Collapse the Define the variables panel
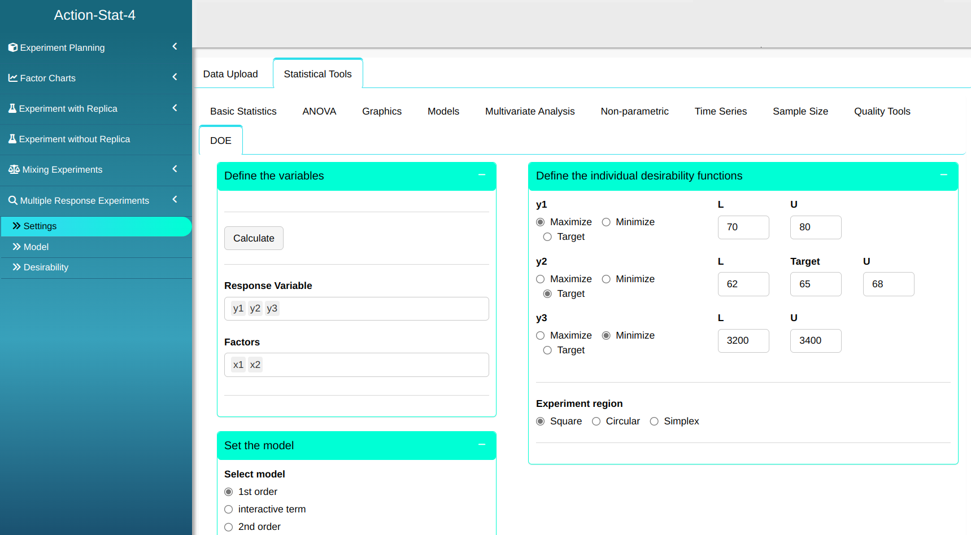This screenshot has width=971, height=535. point(482,176)
